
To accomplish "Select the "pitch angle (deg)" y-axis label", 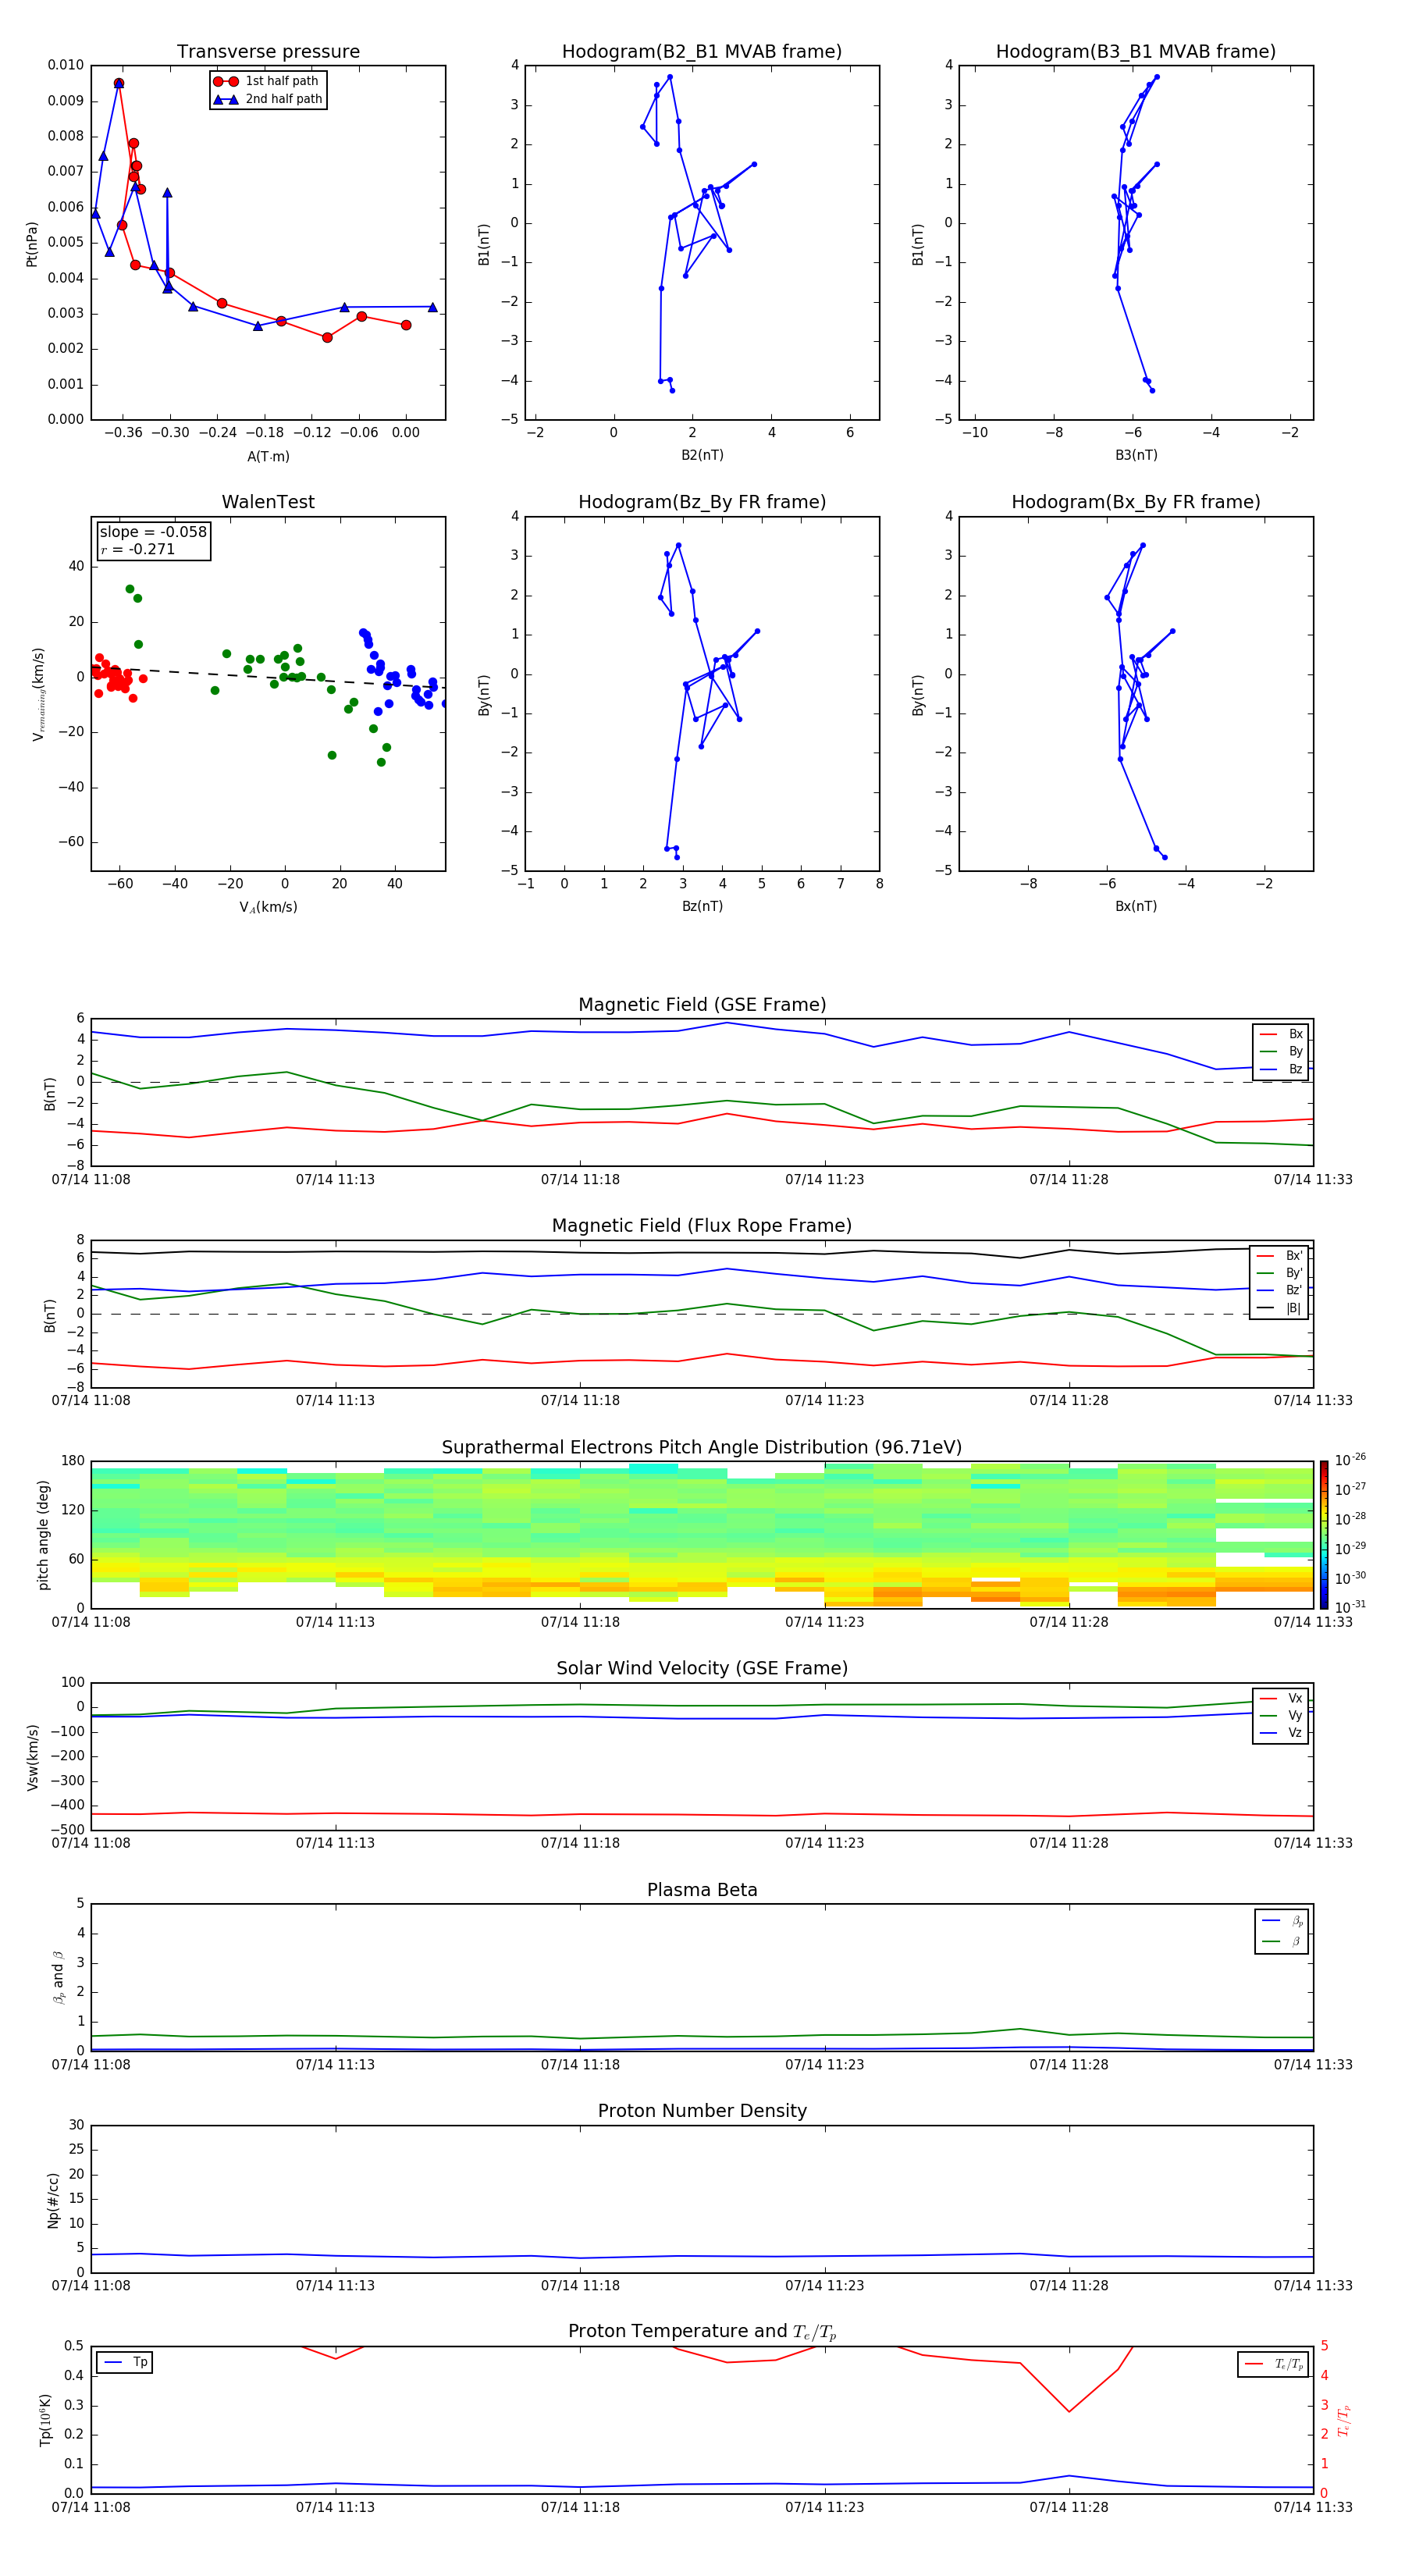I will [x=43, y=1535].
